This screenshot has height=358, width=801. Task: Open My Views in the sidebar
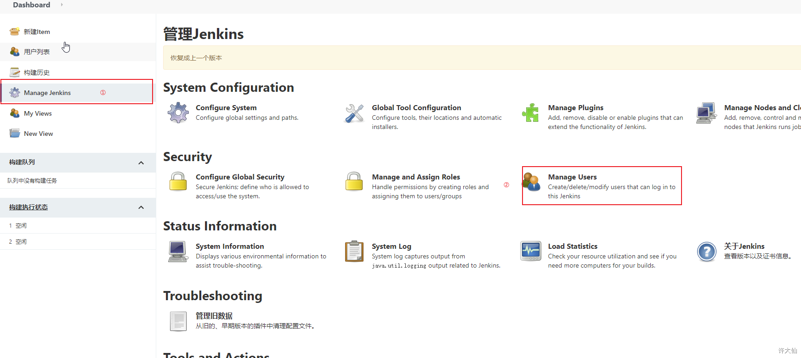pos(38,113)
